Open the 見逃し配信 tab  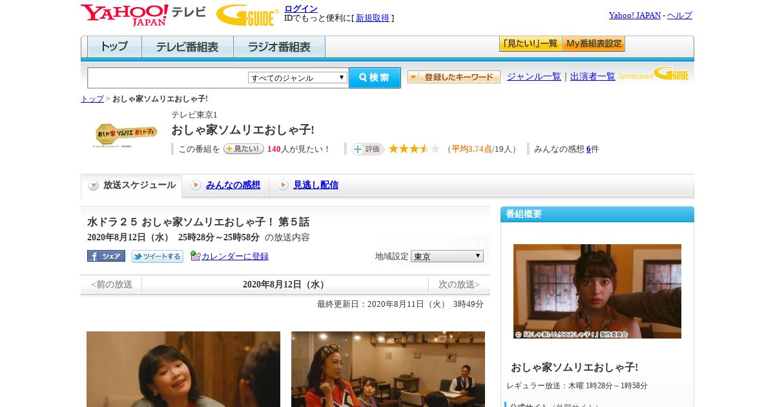pos(316,185)
